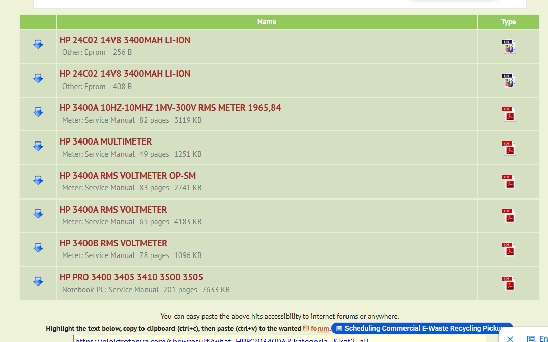548x342 pixels.
Task: Open HP PRO 3400 3405 3410 3500 3505 link
Action: (131, 277)
